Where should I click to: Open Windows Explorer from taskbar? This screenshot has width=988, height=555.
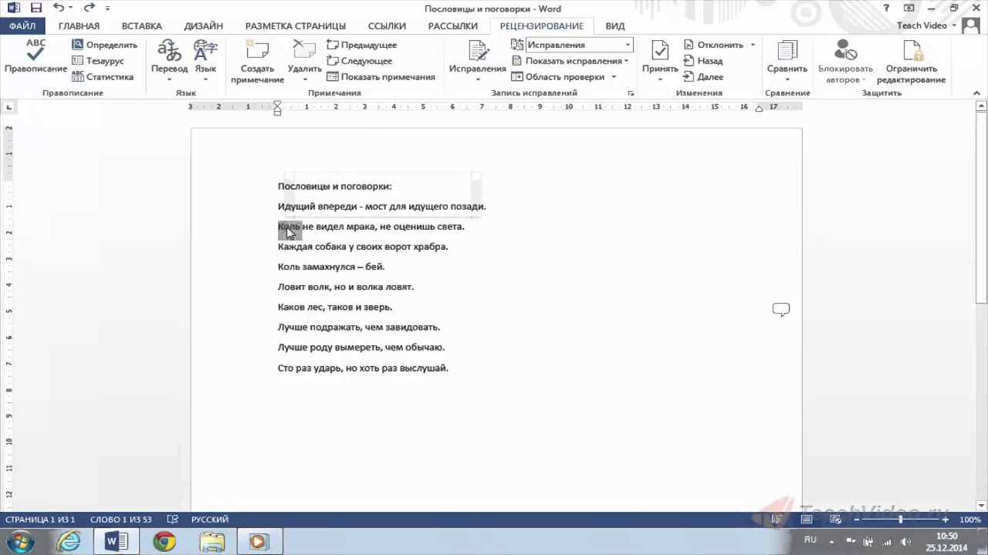point(211,542)
